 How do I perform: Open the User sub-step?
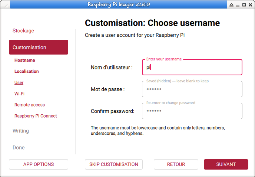point(19,82)
